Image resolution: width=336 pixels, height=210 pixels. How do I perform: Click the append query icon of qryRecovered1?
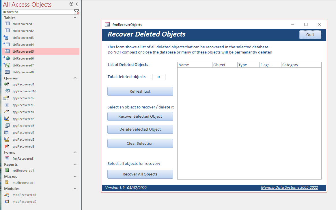point(7,84)
